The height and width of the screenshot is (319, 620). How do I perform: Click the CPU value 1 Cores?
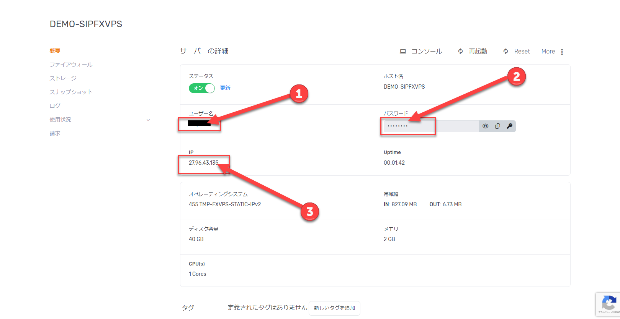click(x=197, y=274)
